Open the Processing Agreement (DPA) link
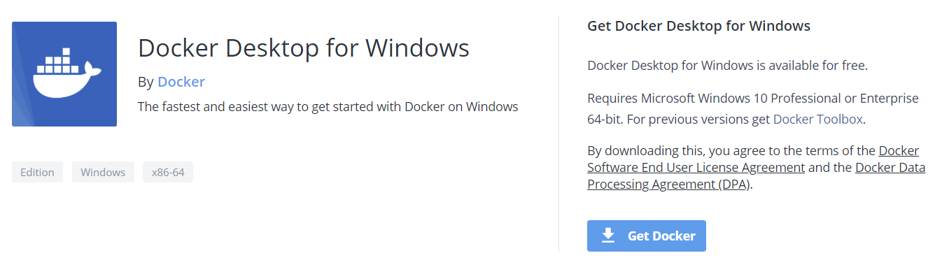Screen dimensions: 942x267 tap(668, 185)
